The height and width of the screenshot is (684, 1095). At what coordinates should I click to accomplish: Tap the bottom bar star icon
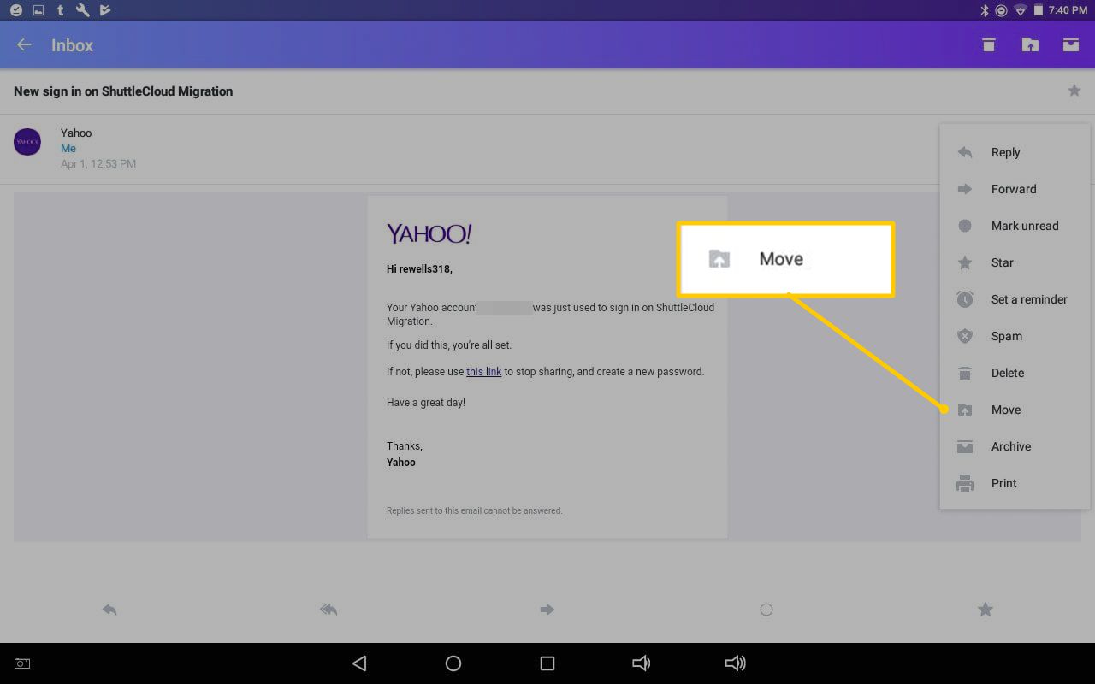985,610
